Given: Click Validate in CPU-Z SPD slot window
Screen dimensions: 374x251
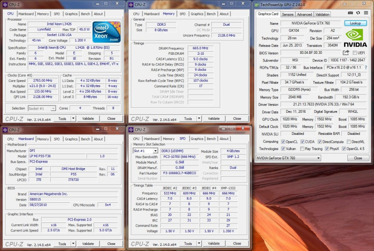Looking at the screenshot, I should (214, 244).
